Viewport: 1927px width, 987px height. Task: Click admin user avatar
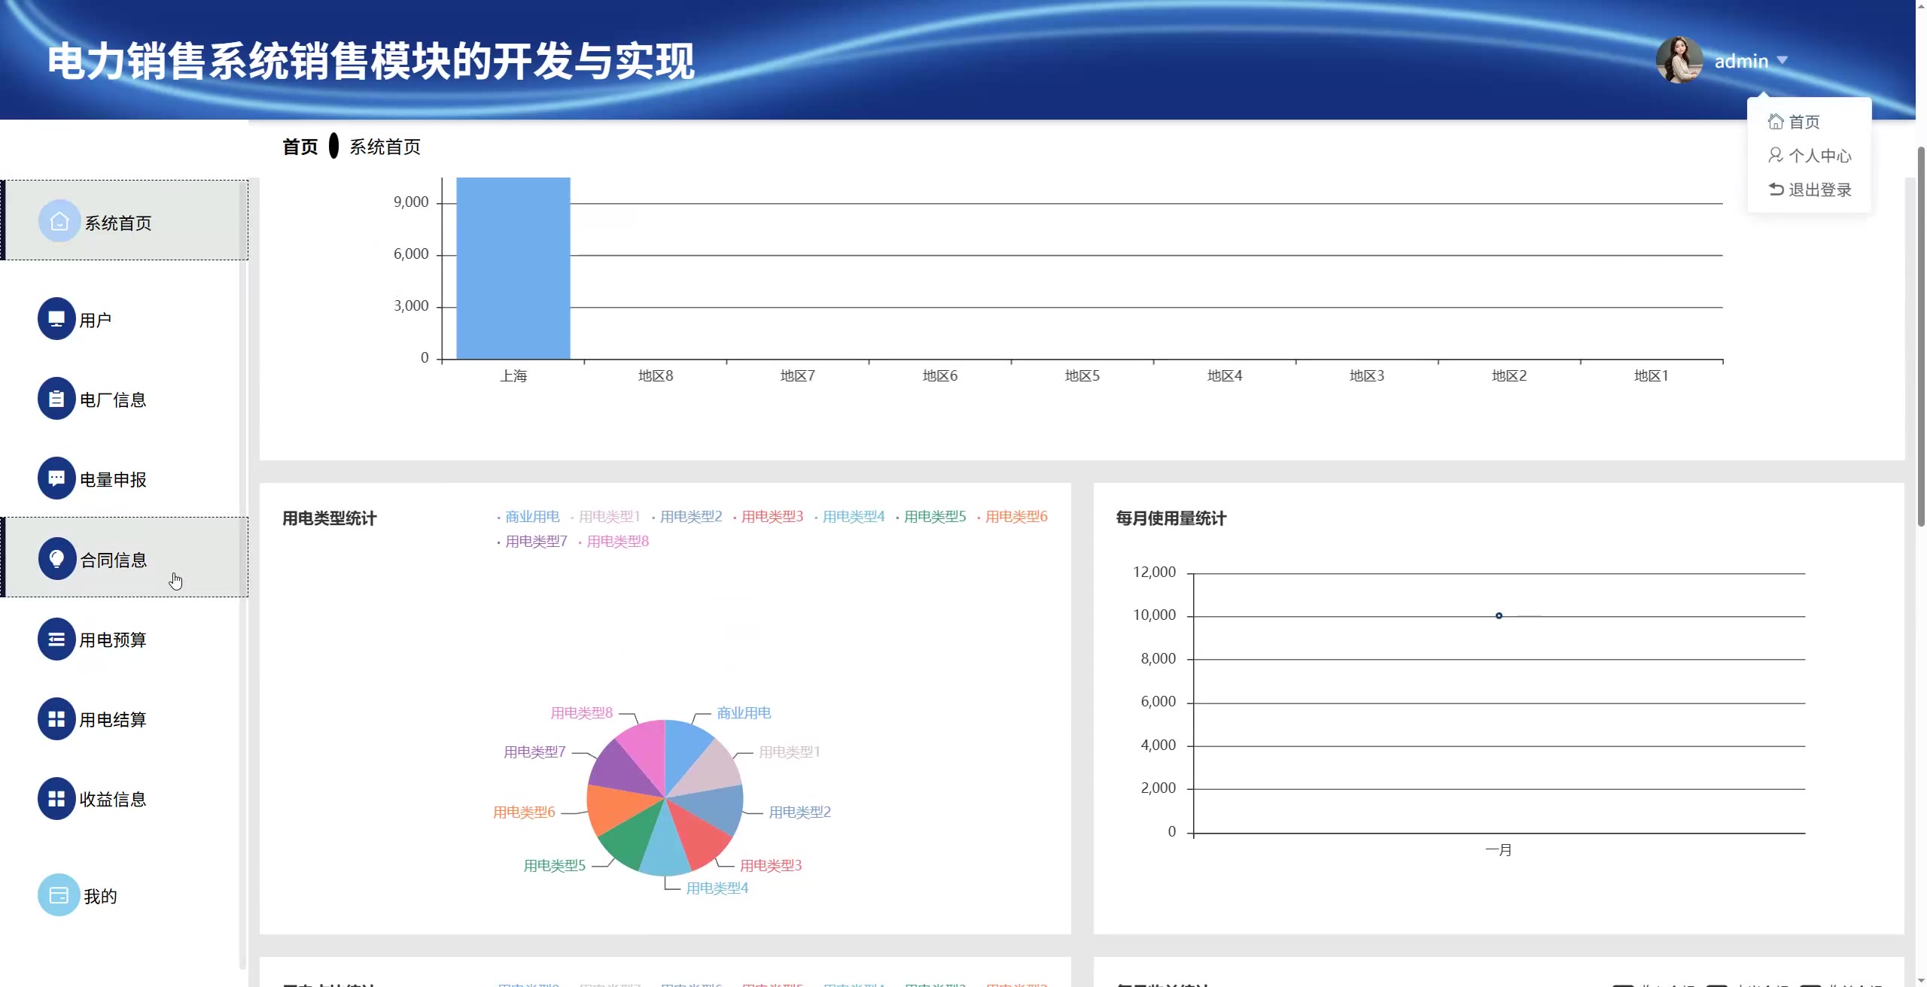pos(1679,60)
